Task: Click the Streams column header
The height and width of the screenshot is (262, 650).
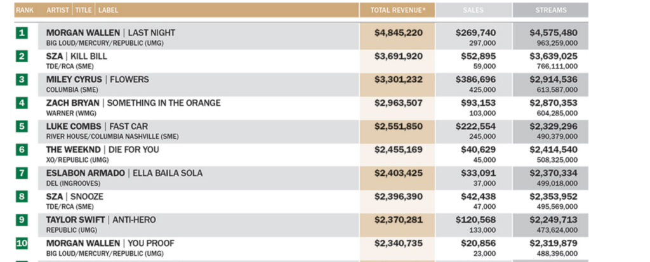Action: pyautogui.click(x=550, y=10)
